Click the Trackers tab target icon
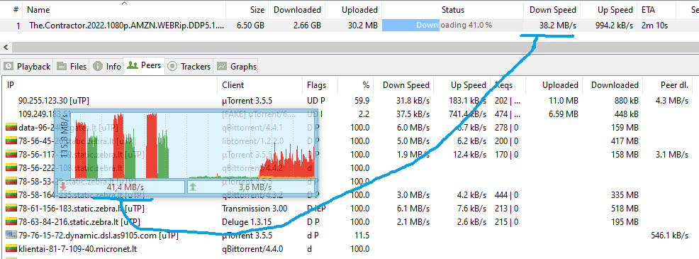Image resolution: width=699 pixels, height=259 pixels. tap(172, 66)
